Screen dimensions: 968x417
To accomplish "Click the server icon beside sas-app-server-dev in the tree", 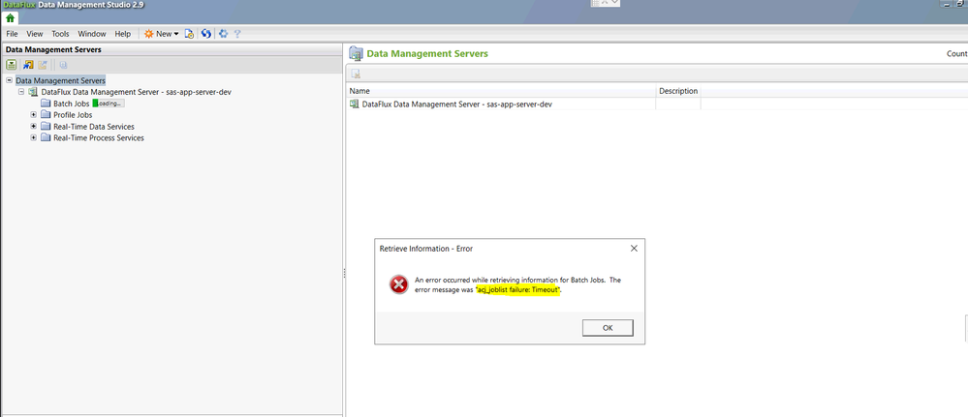I will (33, 92).
